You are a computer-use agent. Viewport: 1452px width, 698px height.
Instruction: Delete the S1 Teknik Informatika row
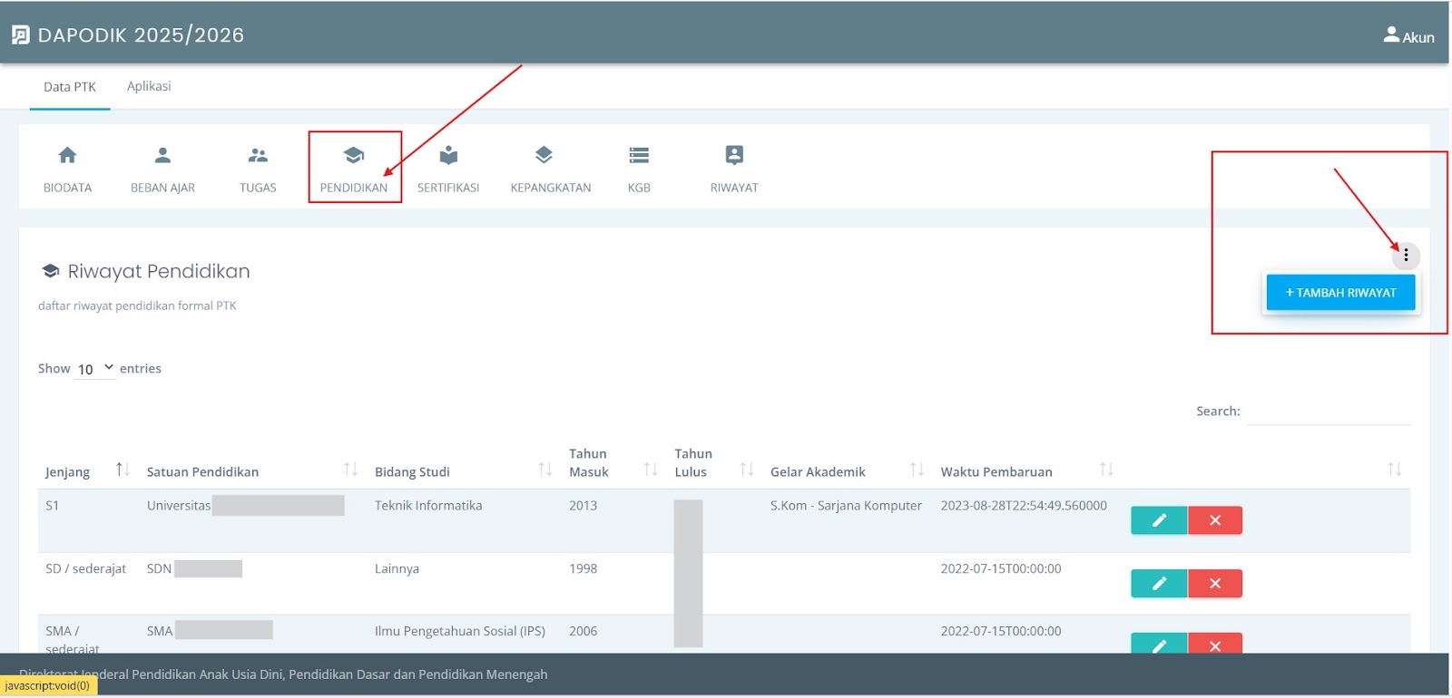tap(1215, 520)
